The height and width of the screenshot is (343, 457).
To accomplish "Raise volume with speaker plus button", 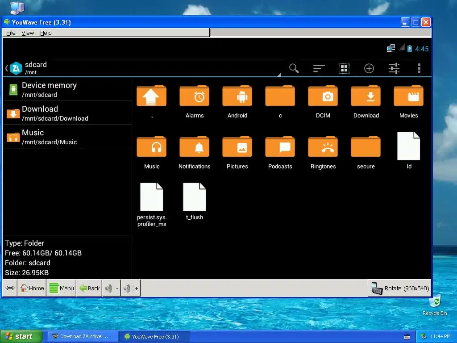I will click(x=130, y=288).
